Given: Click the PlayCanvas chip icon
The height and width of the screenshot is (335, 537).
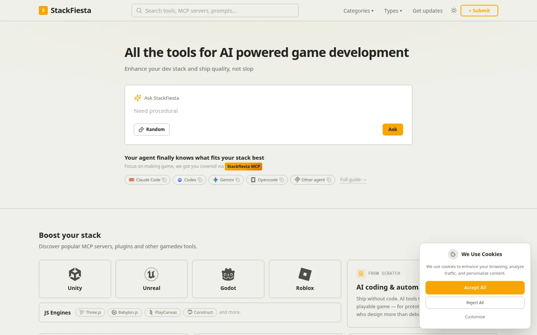Looking at the screenshot, I should click(x=151, y=312).
